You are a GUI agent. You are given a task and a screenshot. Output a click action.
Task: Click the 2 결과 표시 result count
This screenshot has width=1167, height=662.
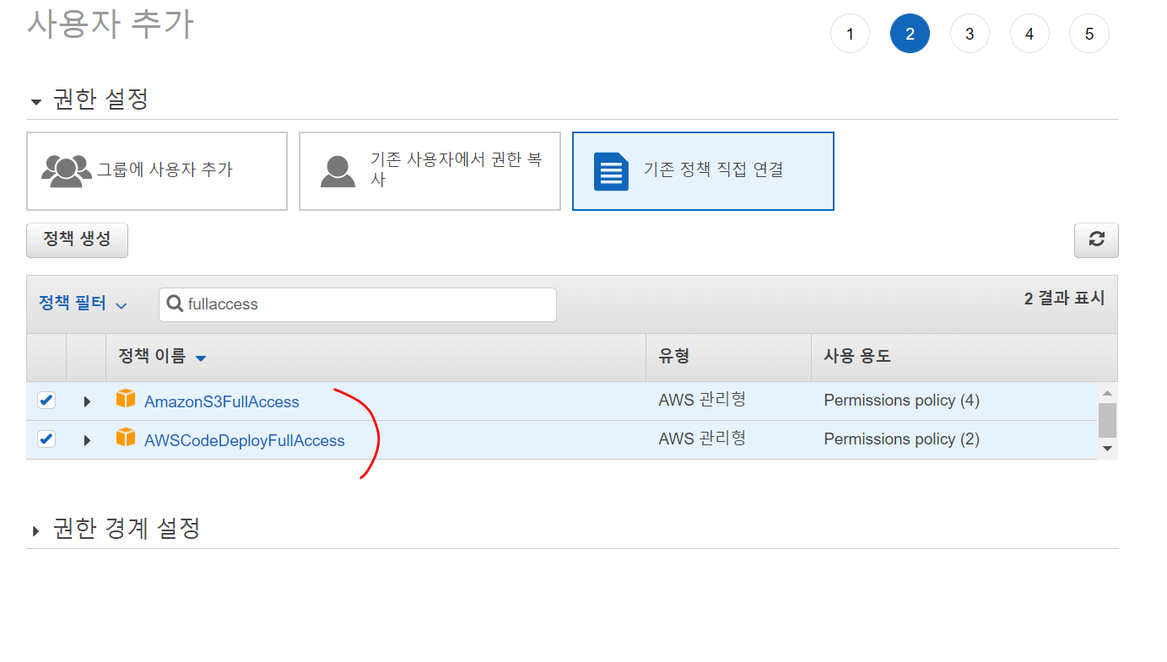[1064, 299]
